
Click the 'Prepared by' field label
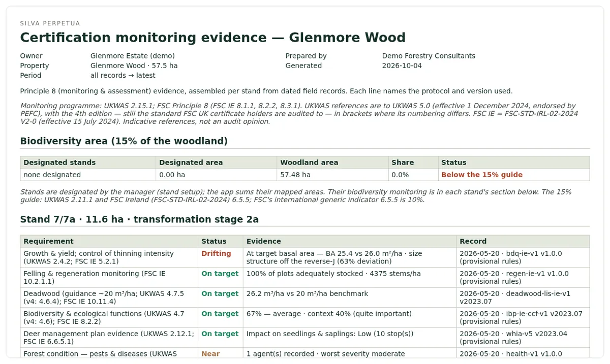[306, 56]
